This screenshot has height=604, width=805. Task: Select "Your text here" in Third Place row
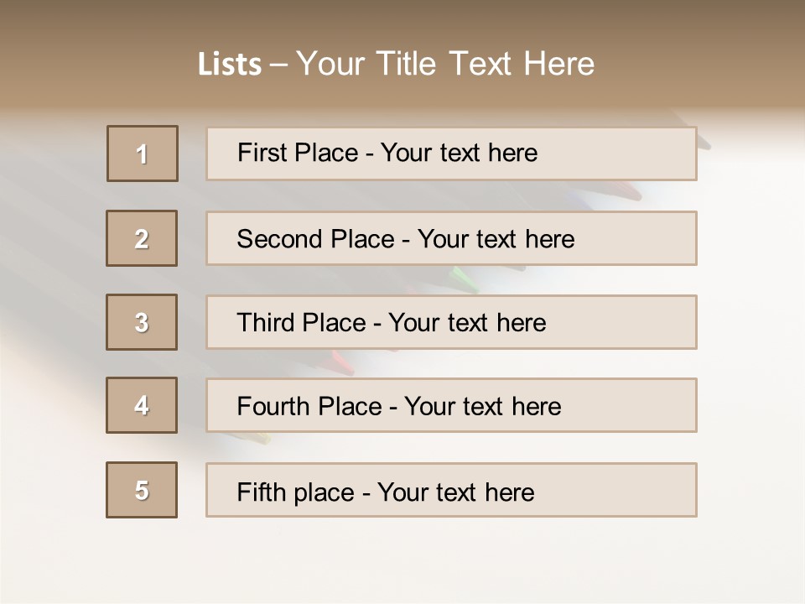point(467,323)
